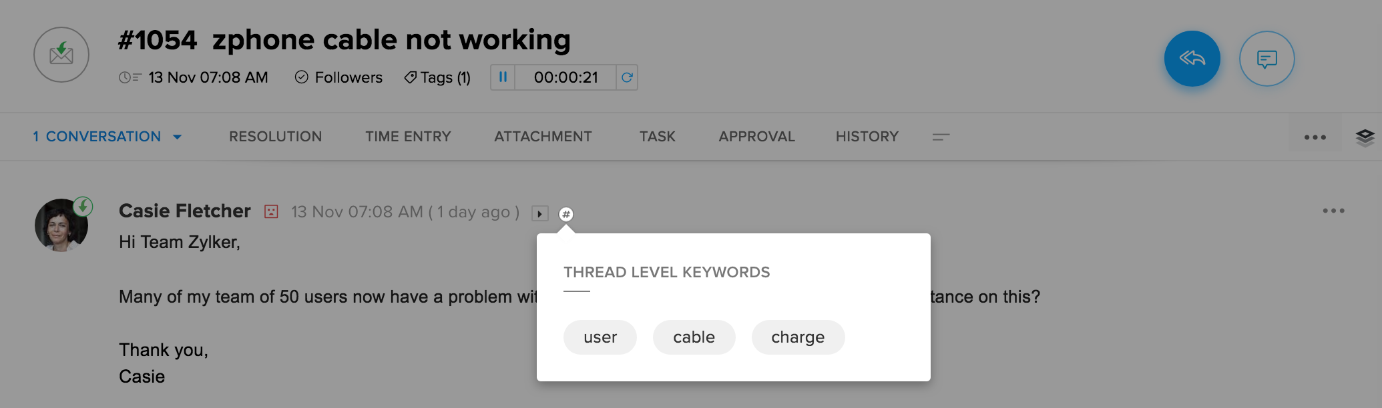Open more tabs overflow menu
Image resolution: width=1382 pixels, height=408 pixels.
[941, 137]
